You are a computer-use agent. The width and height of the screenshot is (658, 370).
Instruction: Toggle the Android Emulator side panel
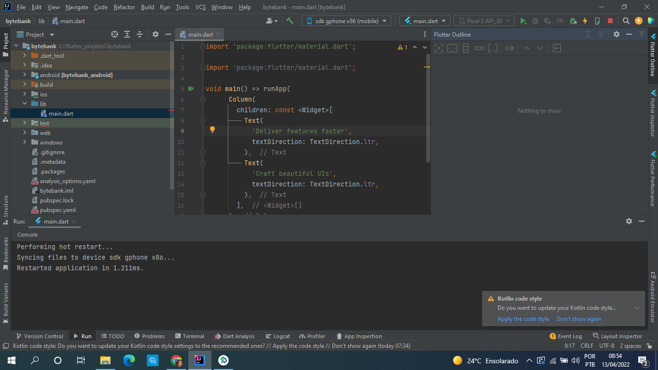coord(653,297)
